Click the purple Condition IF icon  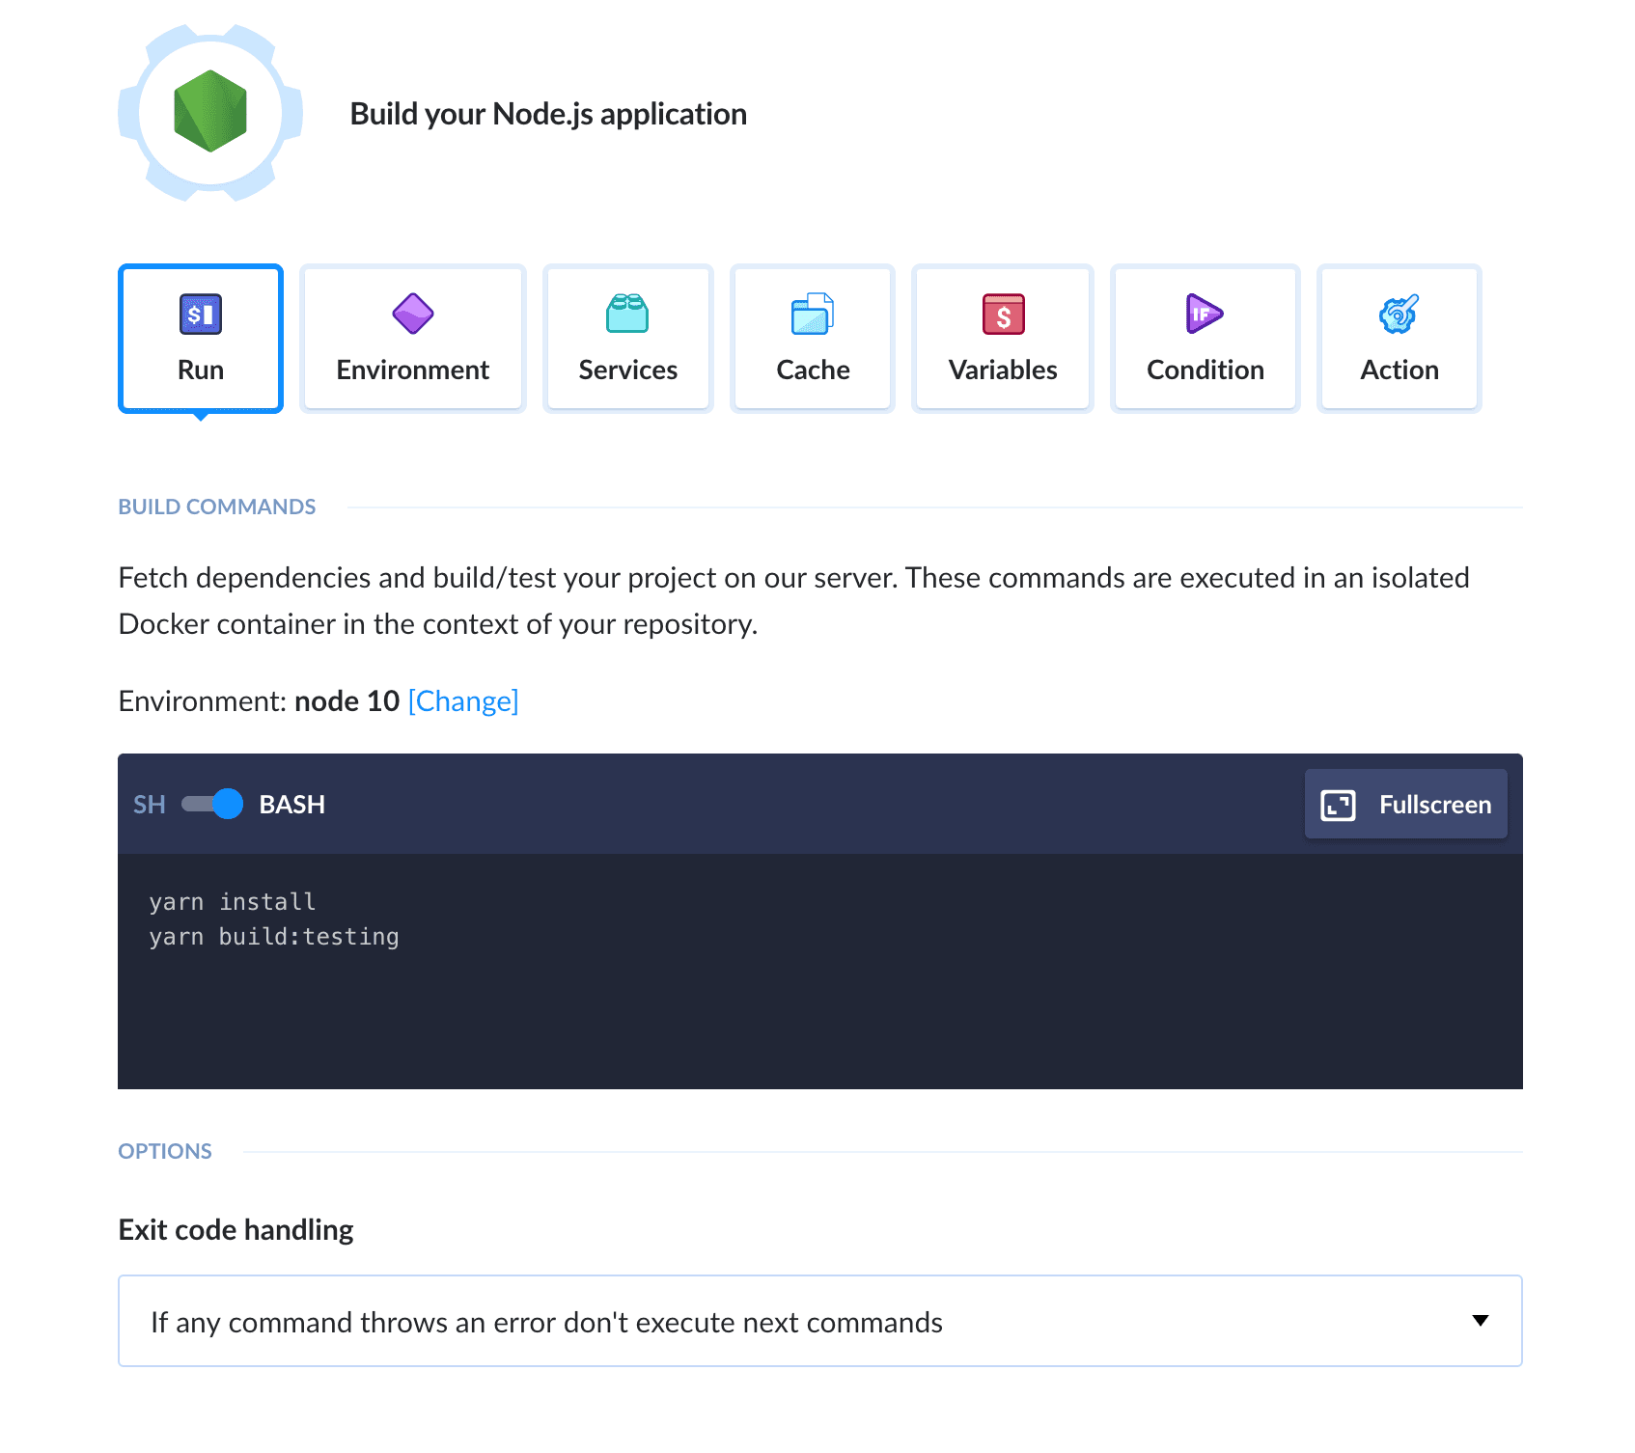[1205, 315]
